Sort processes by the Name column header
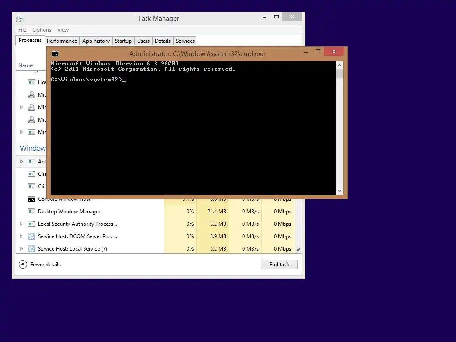 coord(25,65)
